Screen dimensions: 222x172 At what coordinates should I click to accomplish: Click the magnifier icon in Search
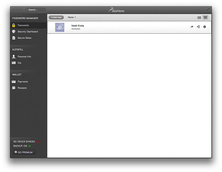(x=27, y=10)
